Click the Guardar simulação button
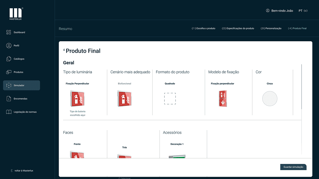Image resolution: width=319 pixels, height=179 pixels. tap(293, 167)
